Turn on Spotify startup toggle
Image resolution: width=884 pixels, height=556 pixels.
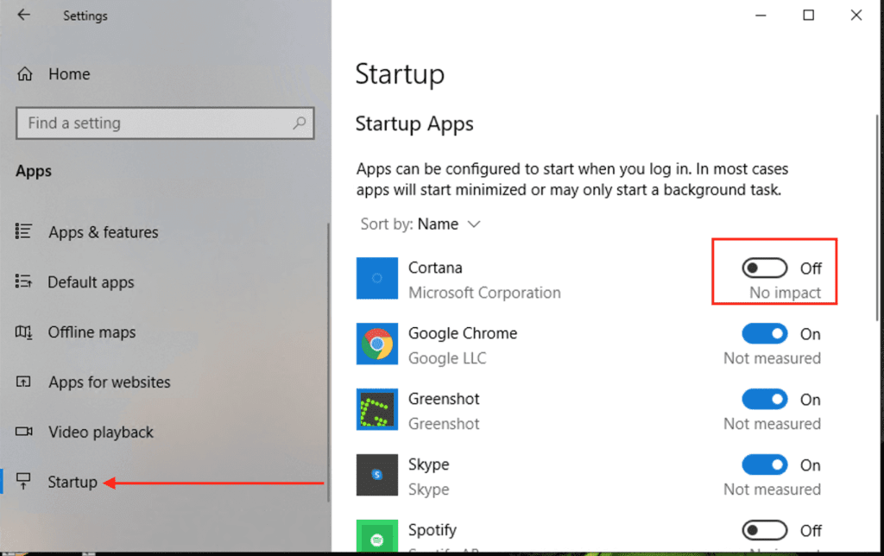point(764,530)
